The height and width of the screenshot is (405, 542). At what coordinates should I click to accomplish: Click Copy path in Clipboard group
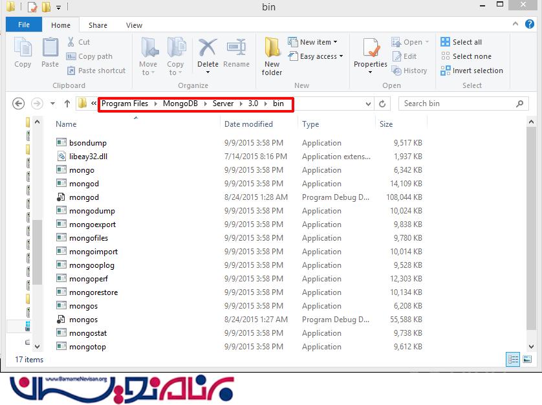(89, 56)
